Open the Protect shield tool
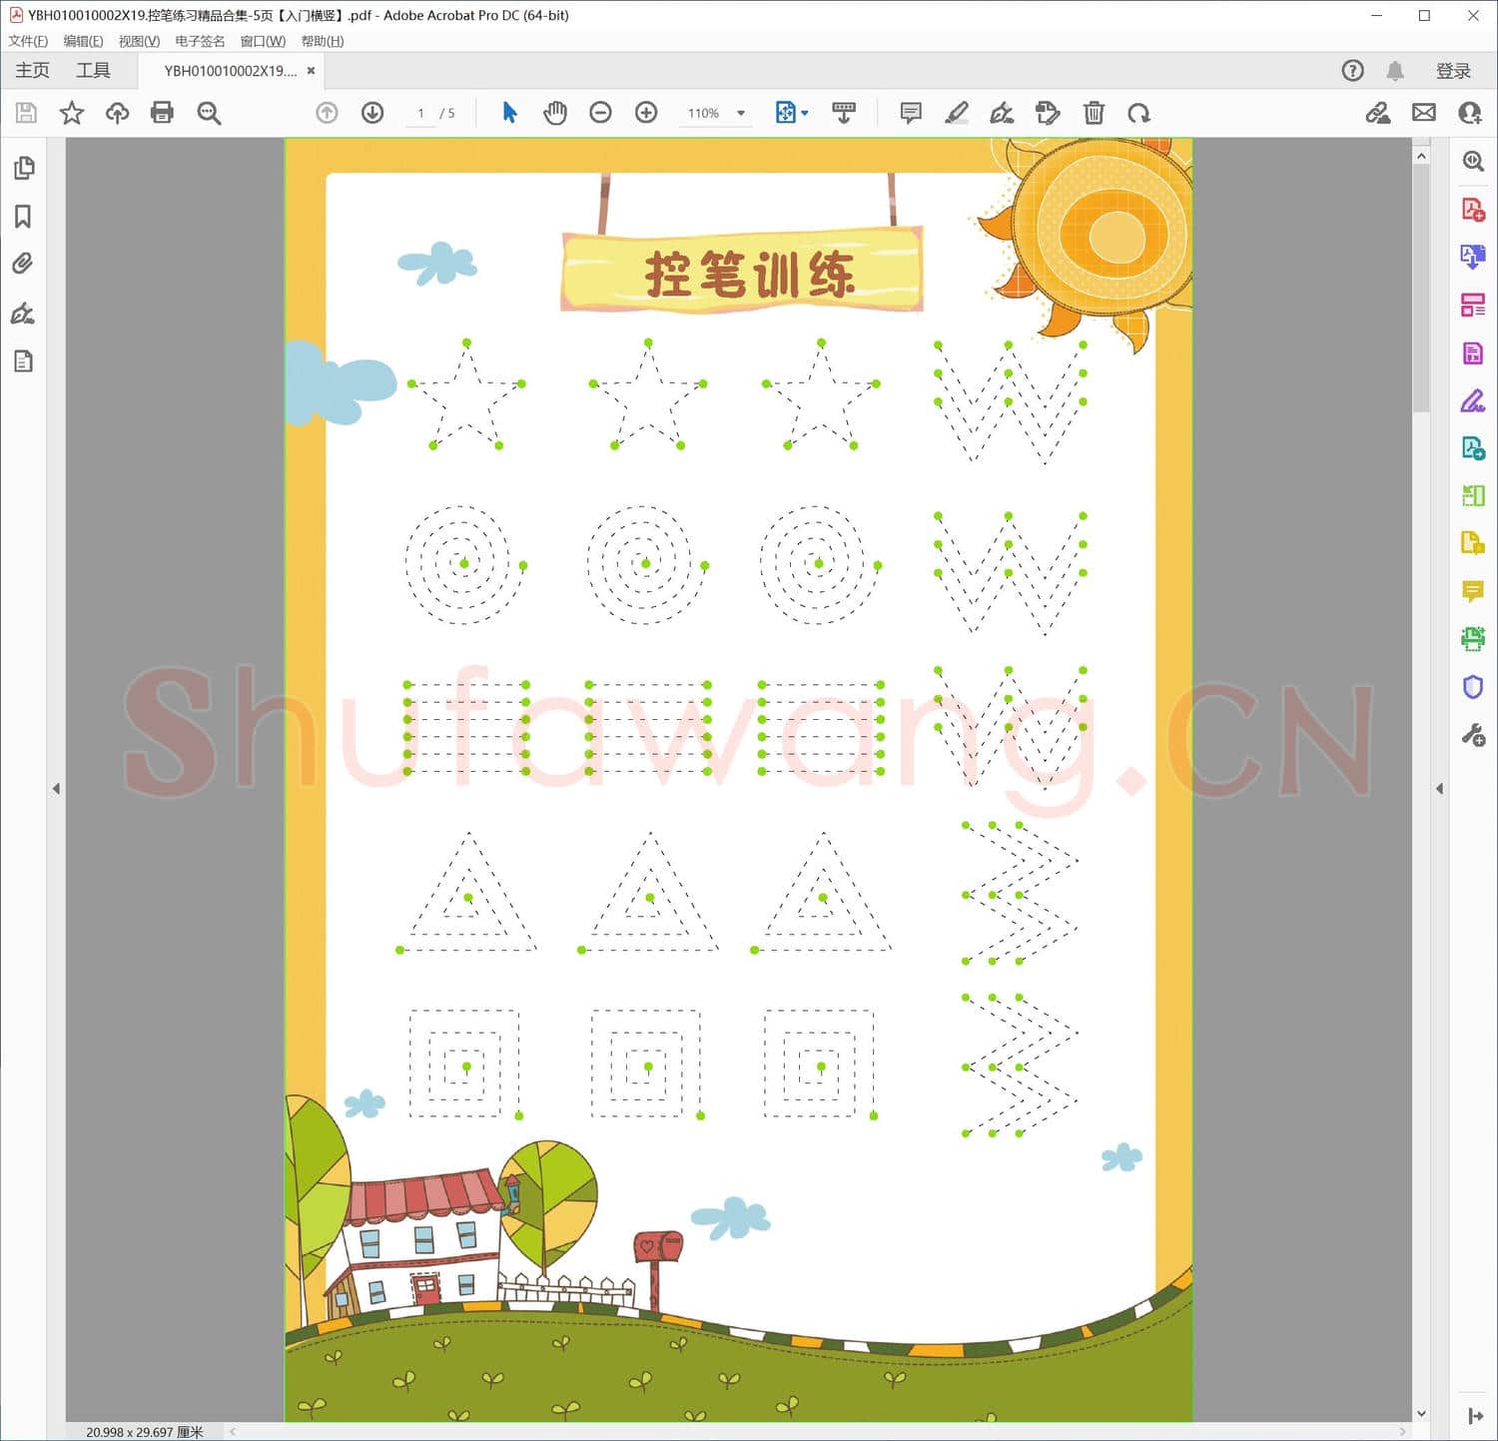Image resolution: width=1498 pixels, height=1441 pixels. click(1473, 687)
